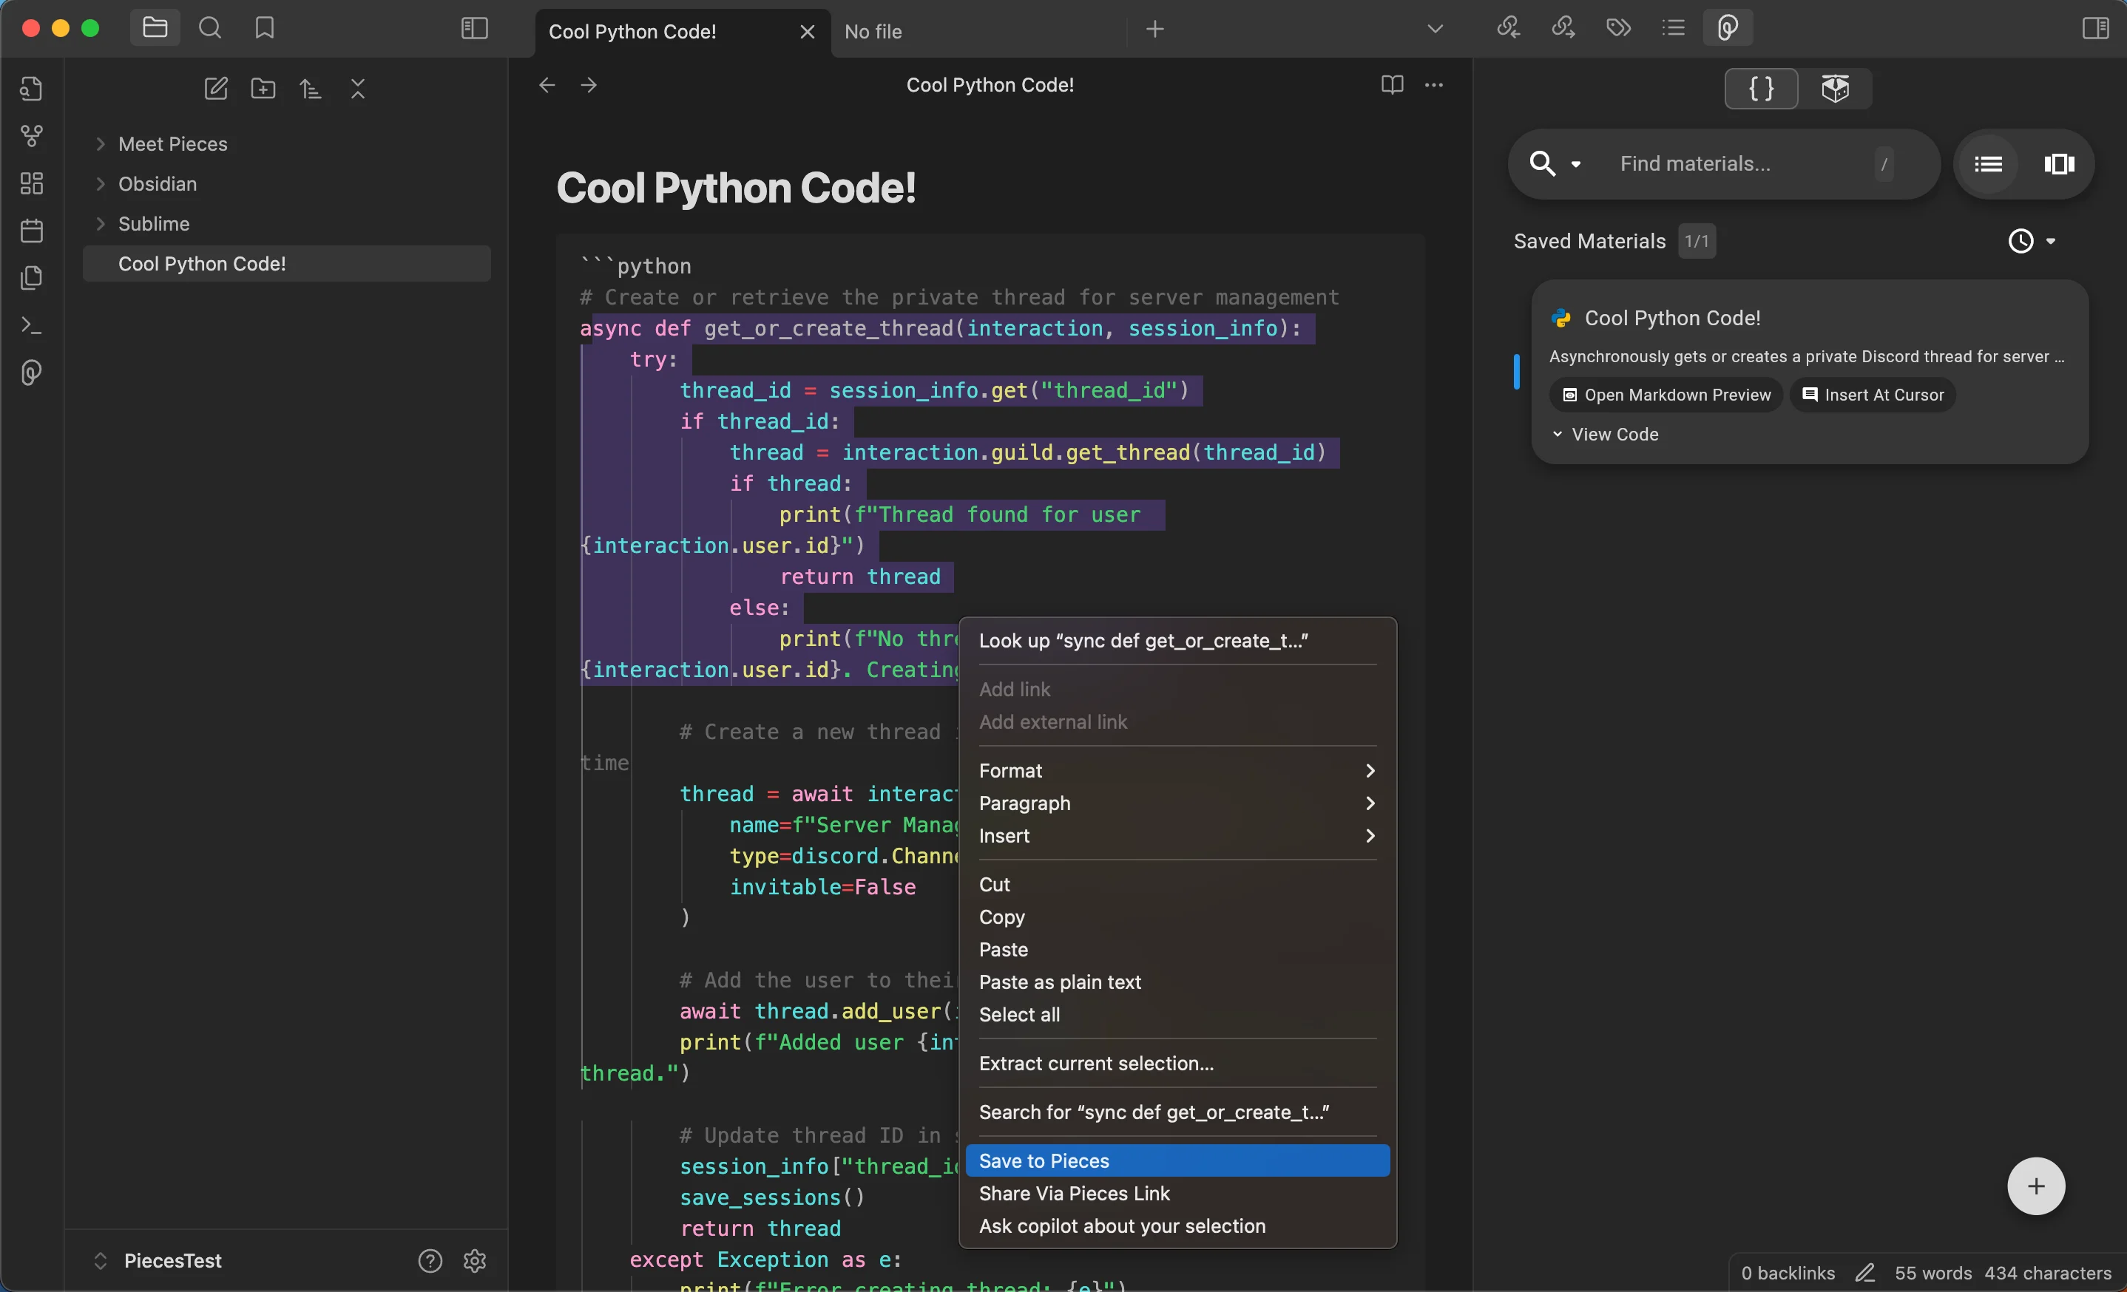The width and height of the screenshot is (2127, 1292).
Task: Switch to the reading view book icon
Action: 1392,84
